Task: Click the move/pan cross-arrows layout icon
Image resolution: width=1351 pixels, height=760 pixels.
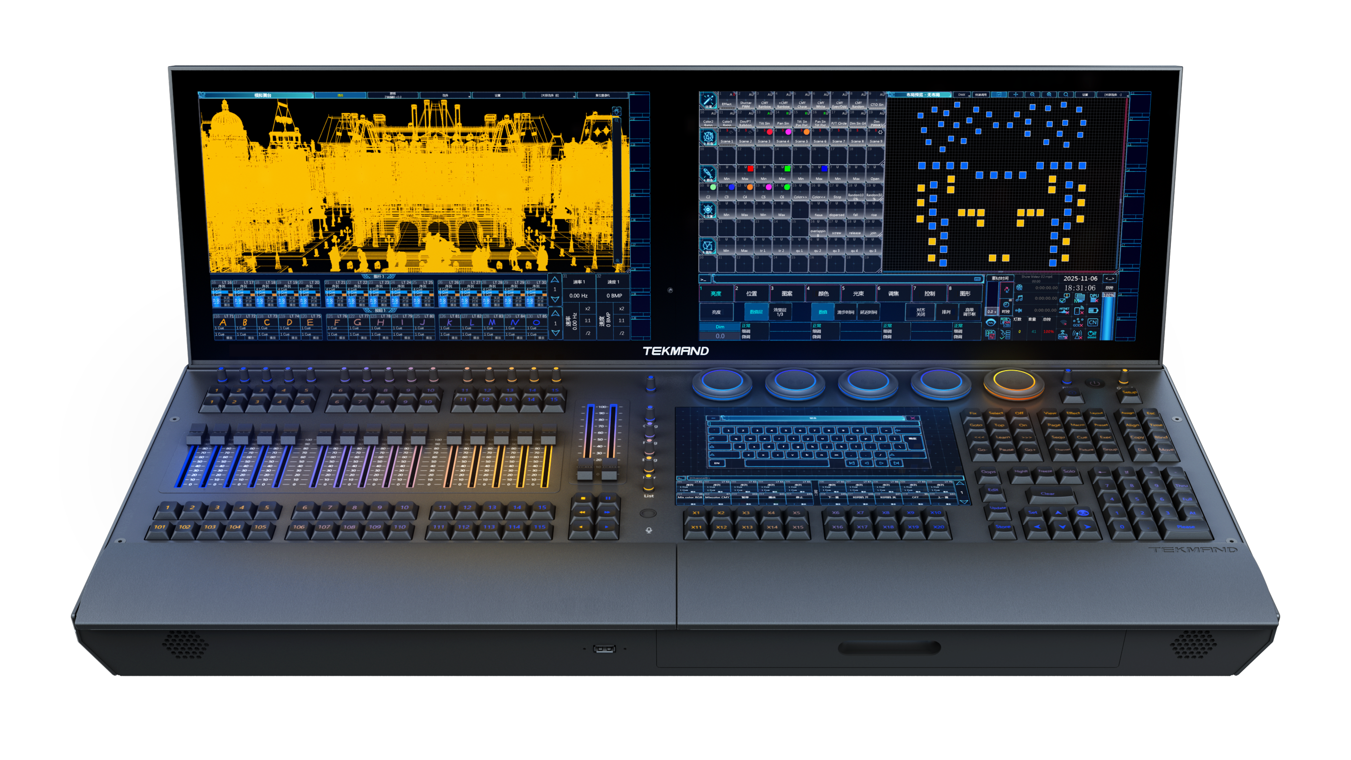Action: click(1016, 95)
